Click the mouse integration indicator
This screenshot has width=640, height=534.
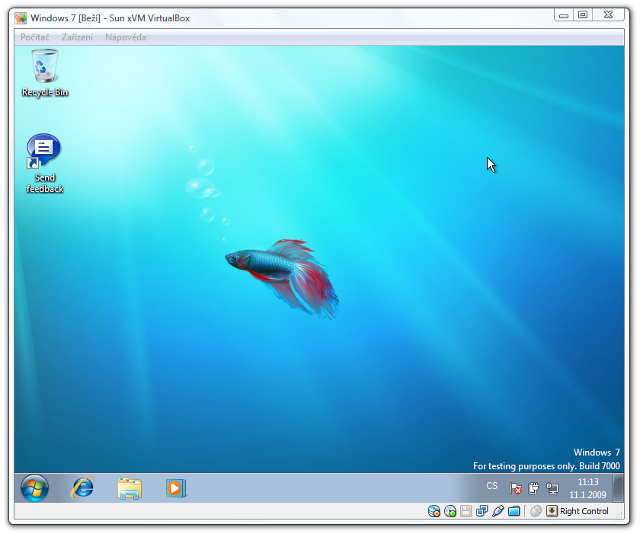click(x=536, y=511)
